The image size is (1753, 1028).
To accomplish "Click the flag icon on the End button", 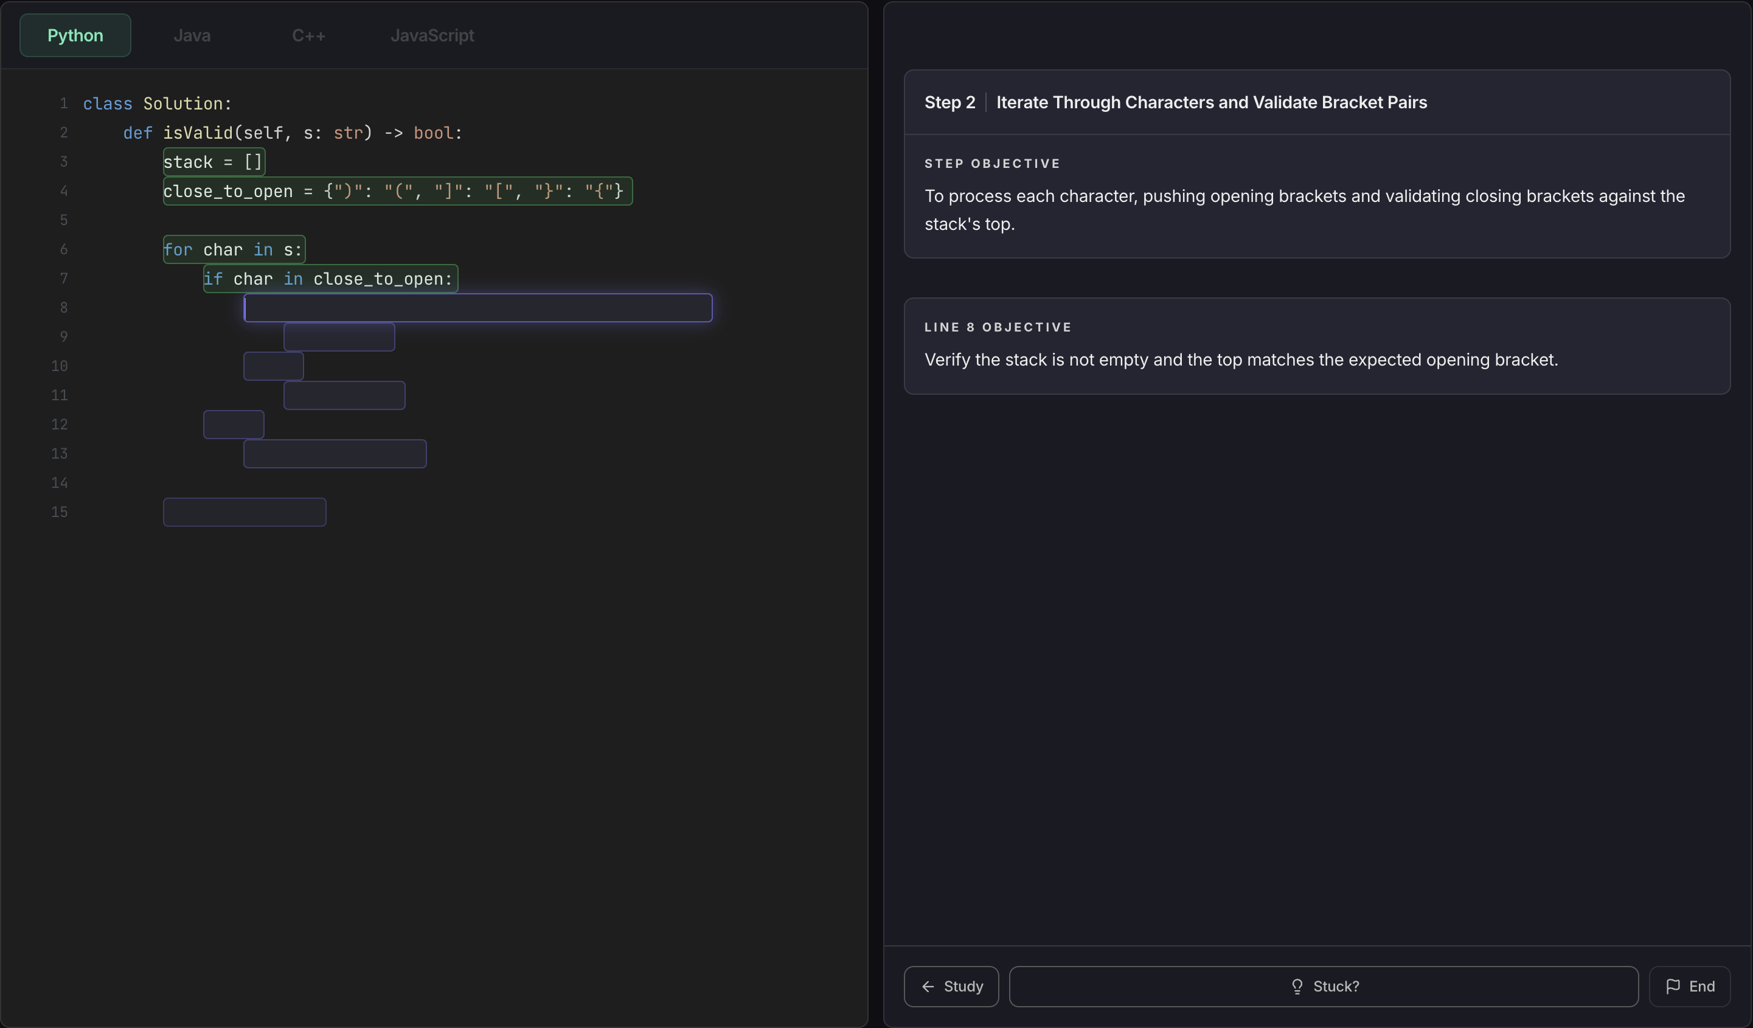I will pyautogui.click(x=1674, y=986).
